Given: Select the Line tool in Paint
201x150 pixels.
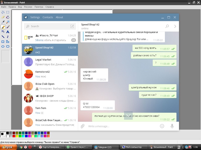Looking at the screenshot, I should [x=3, y=37].
